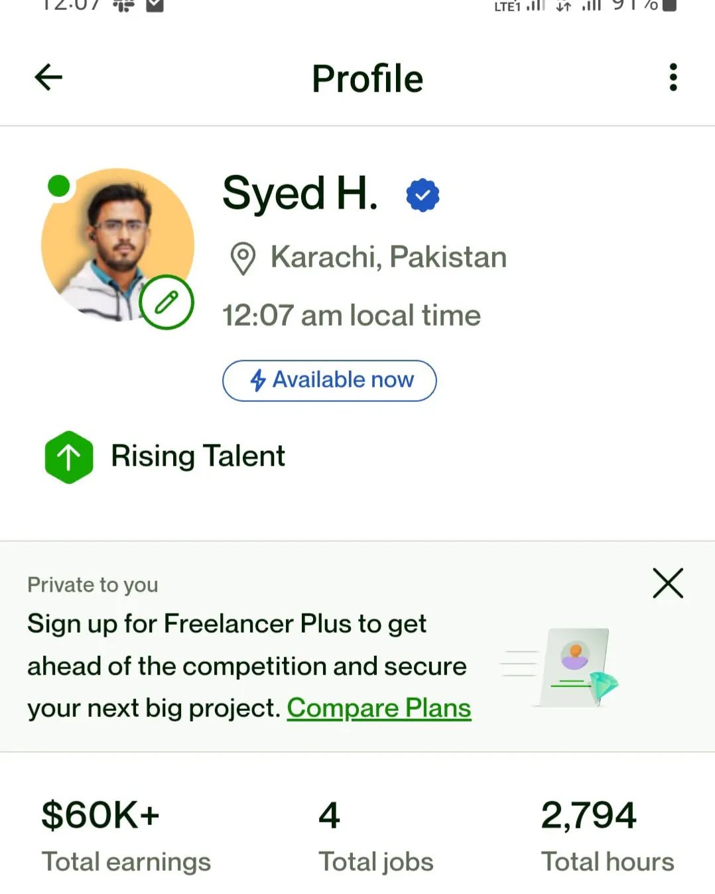Tap the Syed H. profile name

click(x=300, y=194)
